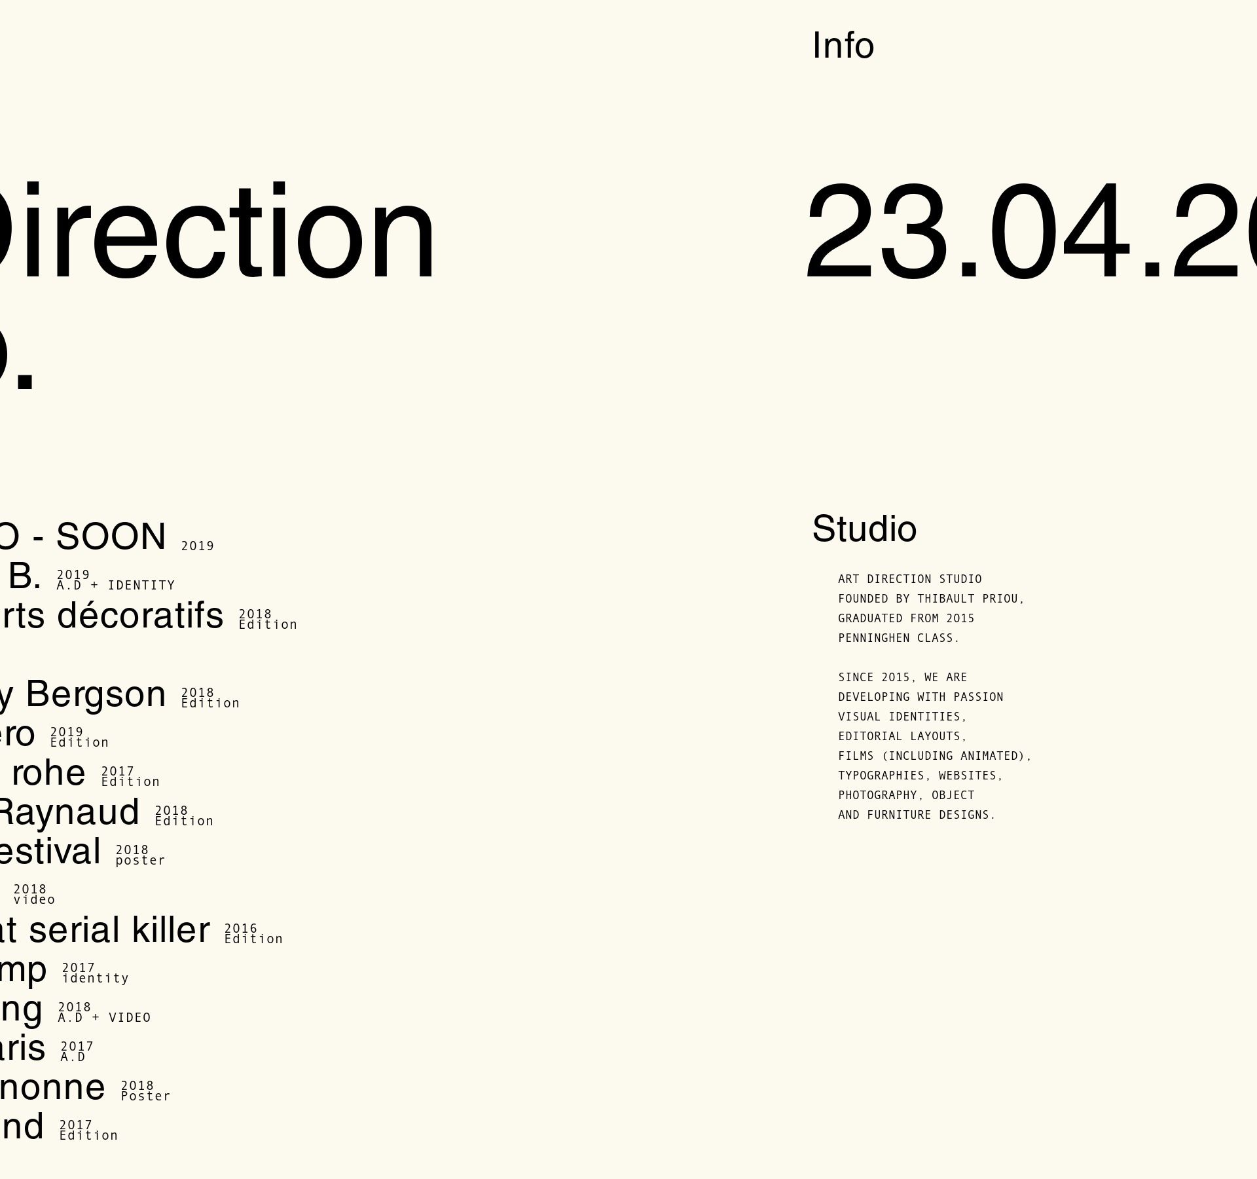Open the "estival" 2018 poster project
This screenshot has width=1257, height=1179.
50,851
